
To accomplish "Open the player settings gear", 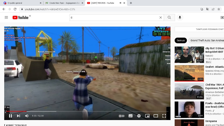I will [139, 116].
